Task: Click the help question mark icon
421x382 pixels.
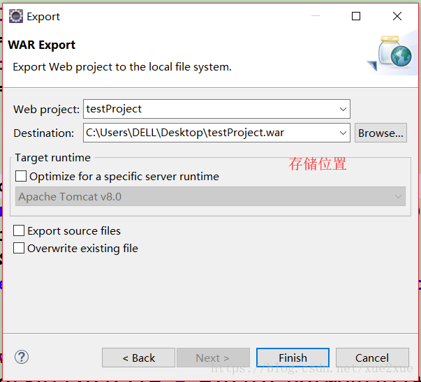Action: coord(22,357)
